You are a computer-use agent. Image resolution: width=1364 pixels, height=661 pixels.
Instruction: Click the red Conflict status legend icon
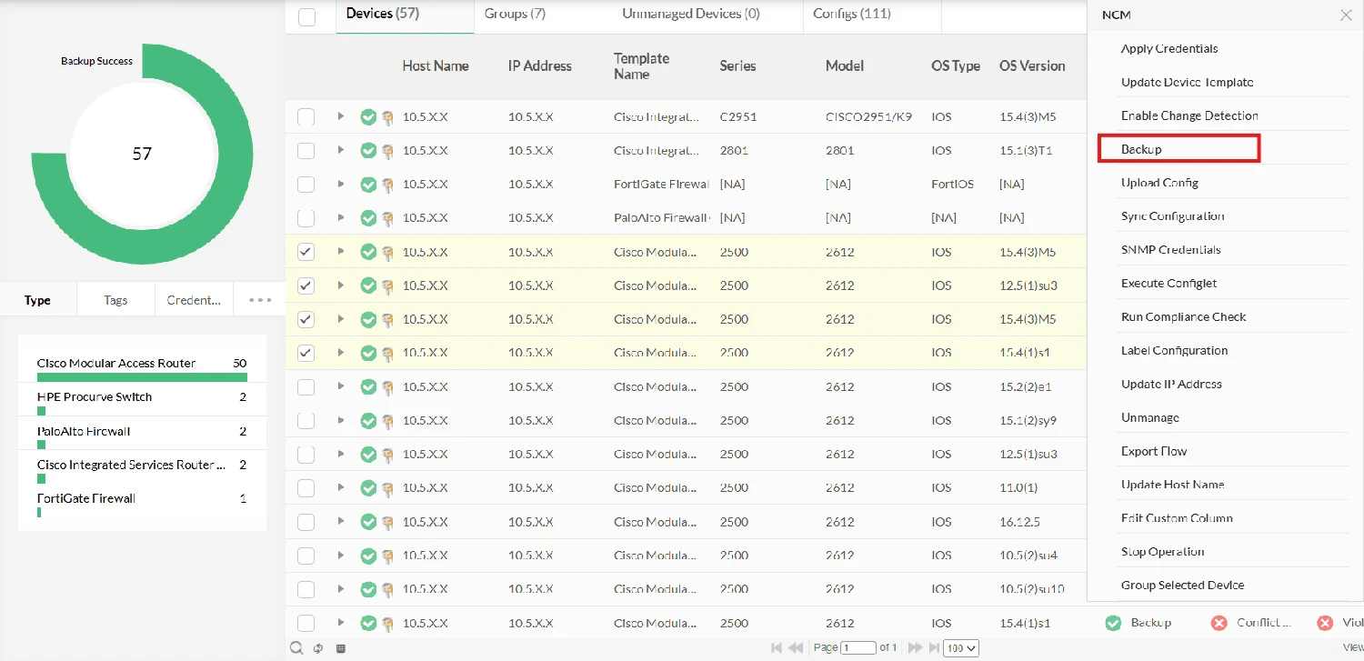[x=1219, y=622]
